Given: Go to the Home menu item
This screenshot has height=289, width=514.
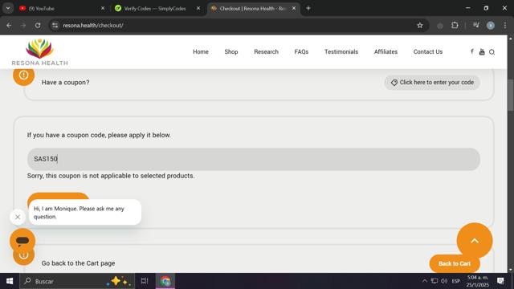Looking at the screenshot, I should coord(201,51).
